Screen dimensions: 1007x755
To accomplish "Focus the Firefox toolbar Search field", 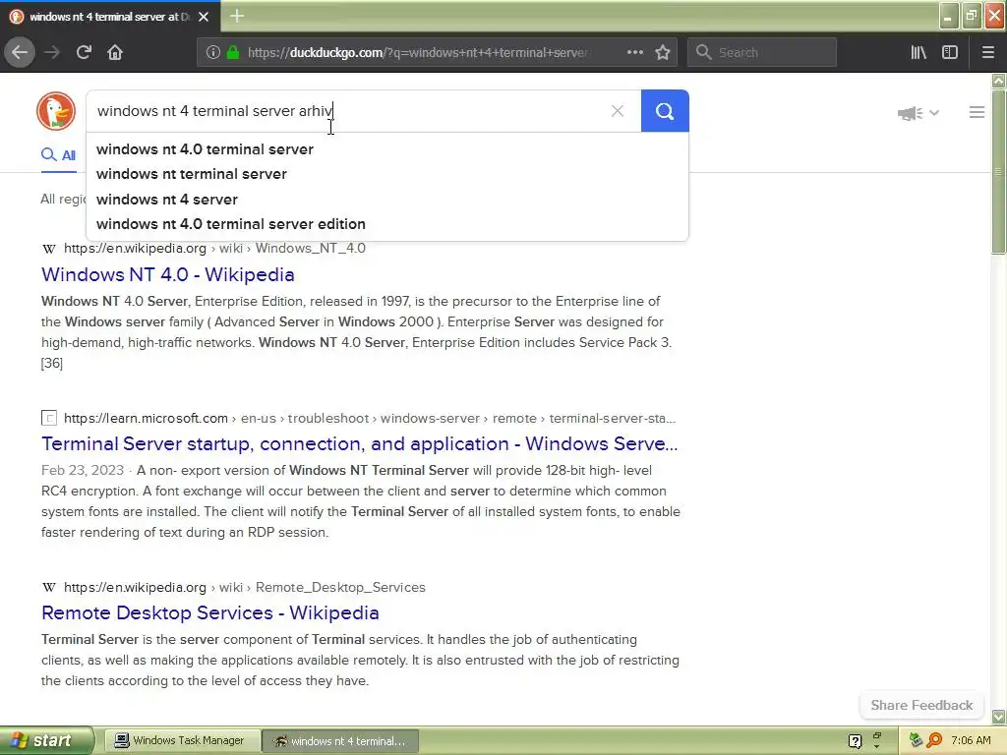I will (x=762, y=52).
